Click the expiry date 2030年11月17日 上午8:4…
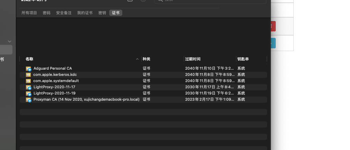The image size is (350, 150). tap(210, 87)
